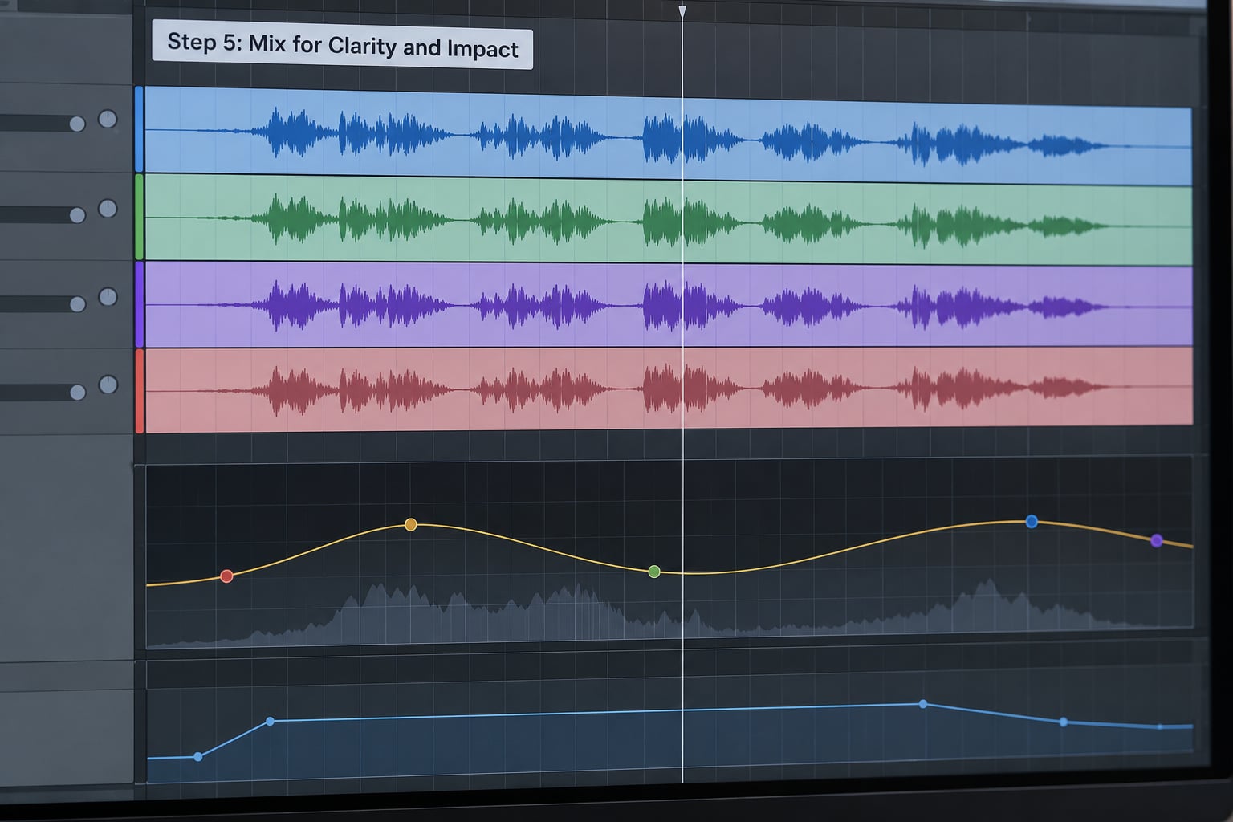Select the green waveform audio clip

[668, 220]
